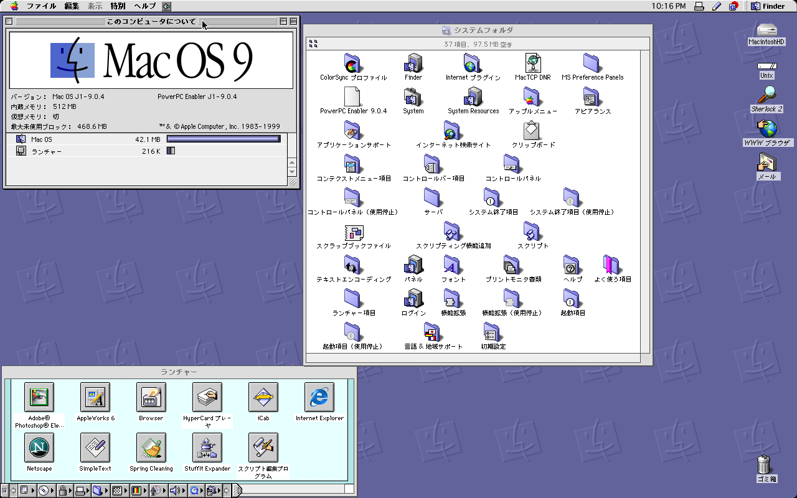Select the PowerPC Enabler 9.0.4 document
This screenshot has height=498, width=797.
353,97
